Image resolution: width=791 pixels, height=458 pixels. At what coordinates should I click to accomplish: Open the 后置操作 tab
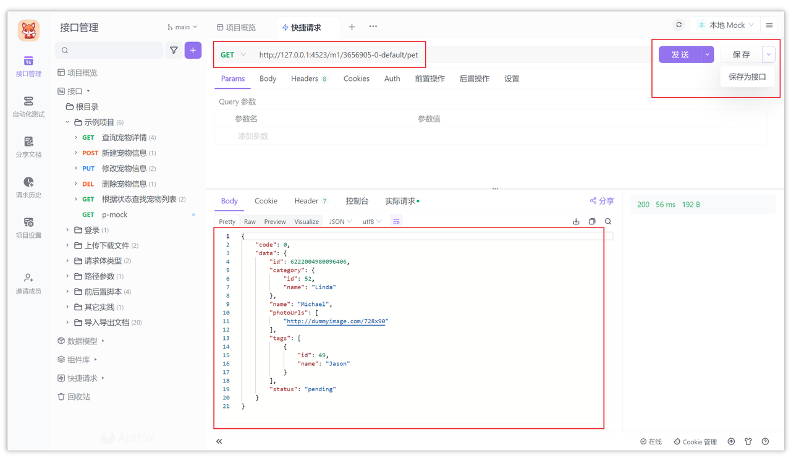(x=475, y=78)
